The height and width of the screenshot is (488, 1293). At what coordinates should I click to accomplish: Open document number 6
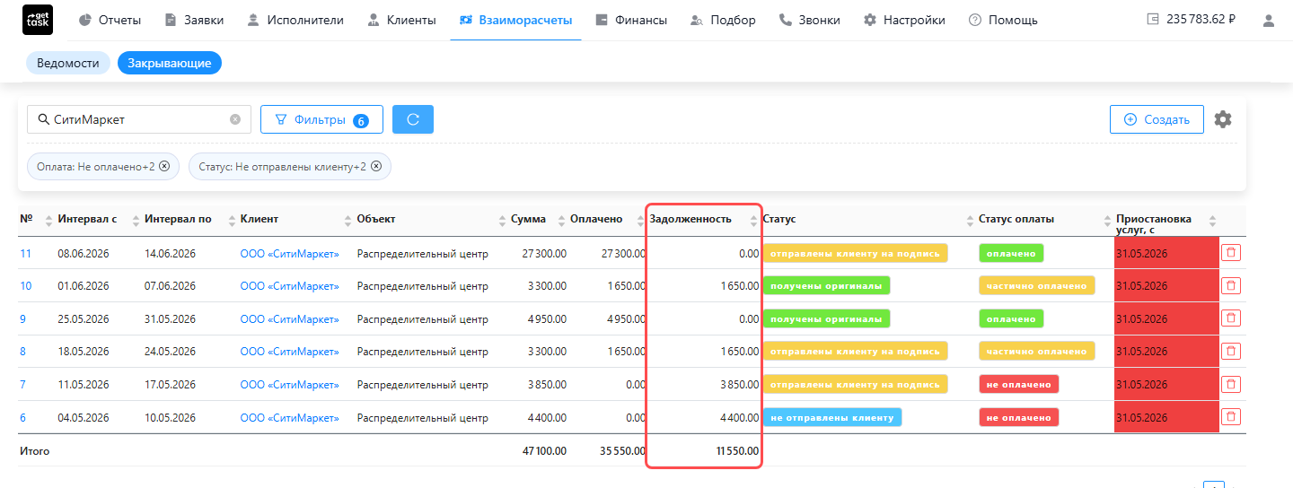pyautogui.click(x=22, y=418)
